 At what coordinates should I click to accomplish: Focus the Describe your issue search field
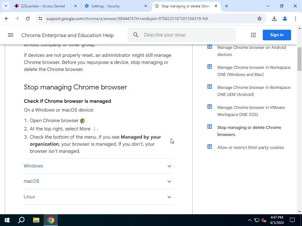pos(181,35)
